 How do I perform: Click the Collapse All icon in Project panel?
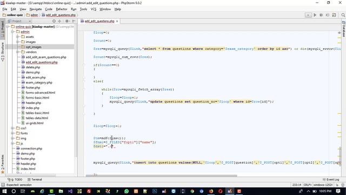(59, 21)
